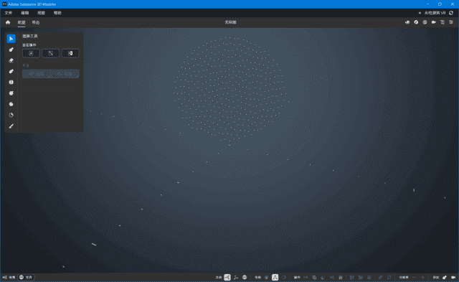This screenshot has height=282, width=459.
Task: Toggle the first selection mode button
Action: pyautogui.click(x=31, y=53)
